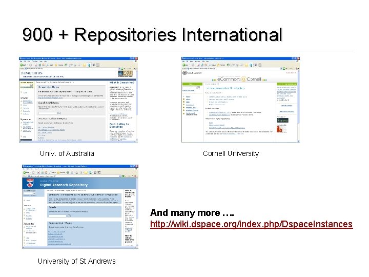Select the Cornell University screenshot thumbnail
The height and width of the screenshot is (277, 369).
240,100
